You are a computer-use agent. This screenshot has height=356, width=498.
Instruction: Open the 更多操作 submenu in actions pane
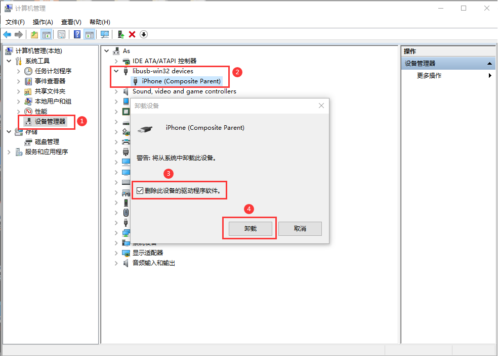click(429, 76)
